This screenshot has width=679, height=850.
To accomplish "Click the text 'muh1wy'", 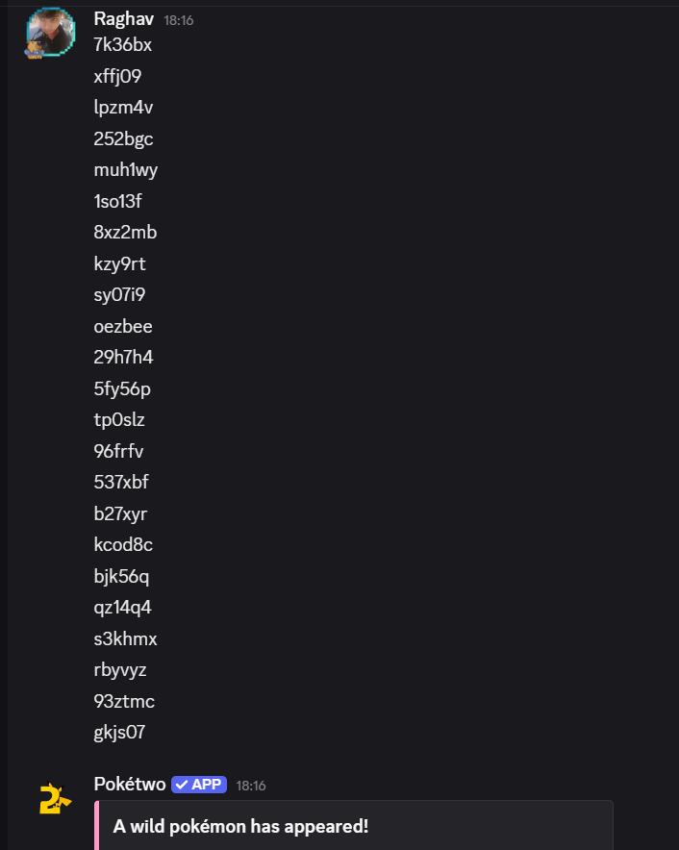I will (x=126, y=170).
